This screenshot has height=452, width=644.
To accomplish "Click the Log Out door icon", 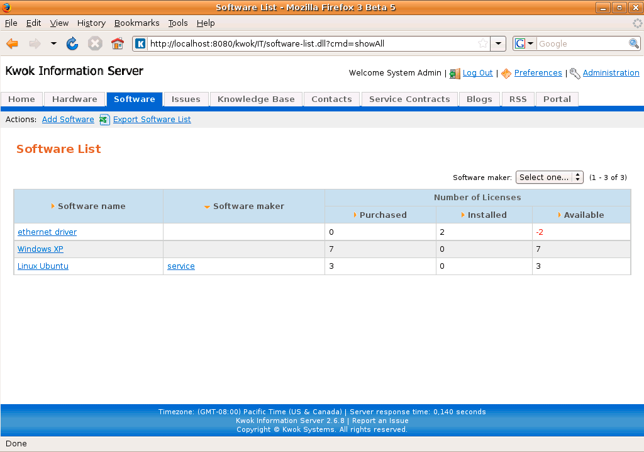I will pyautogui.click(x=455, y=73).
